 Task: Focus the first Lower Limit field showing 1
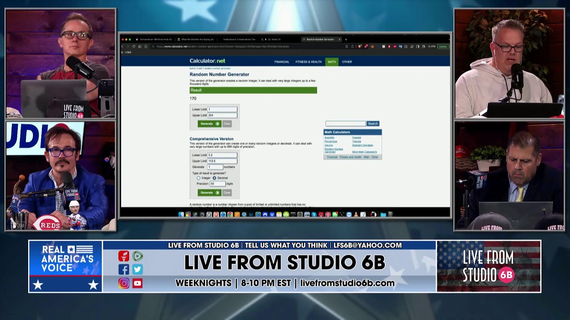pyautogui.click(x=222, y=109)
